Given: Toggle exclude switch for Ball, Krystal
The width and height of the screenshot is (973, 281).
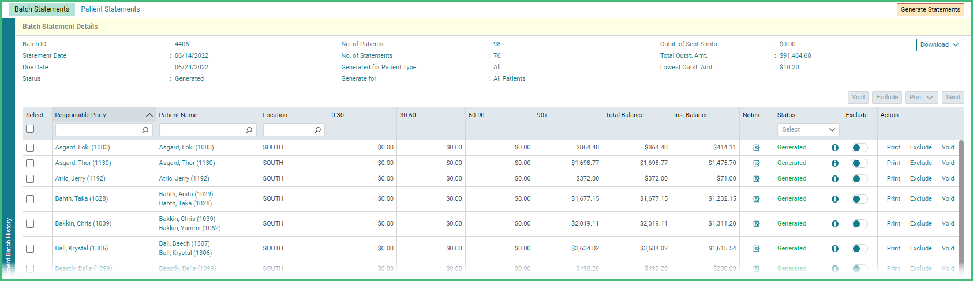Looking at the screenshot, I should pos(860,249).
